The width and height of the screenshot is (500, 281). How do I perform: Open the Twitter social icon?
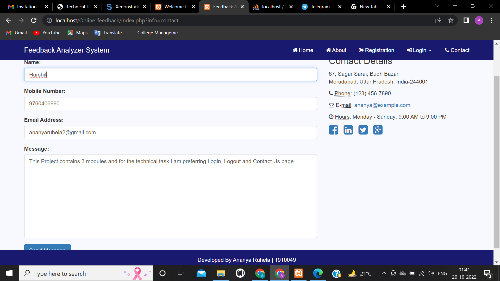[363, 130]
